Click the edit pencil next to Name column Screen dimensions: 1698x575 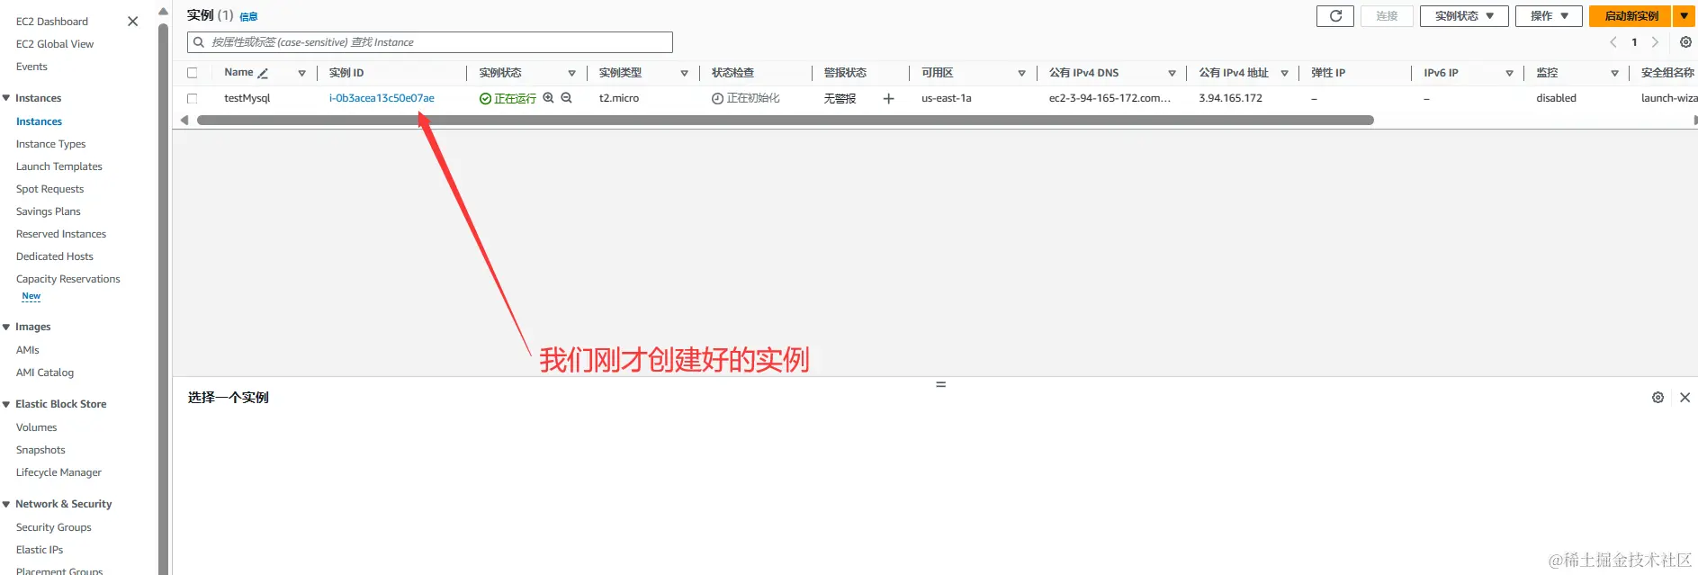click(263, 73)
